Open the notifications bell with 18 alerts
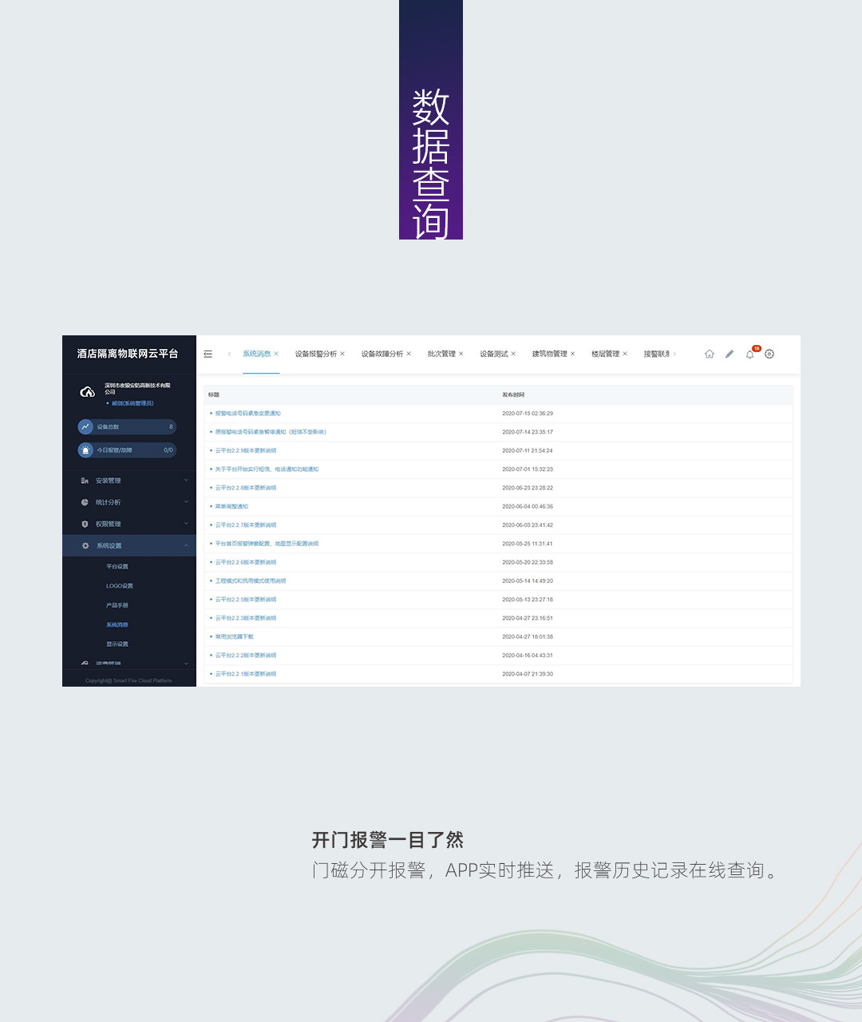This screenshot has width=862, height=1022. (749, 354)
